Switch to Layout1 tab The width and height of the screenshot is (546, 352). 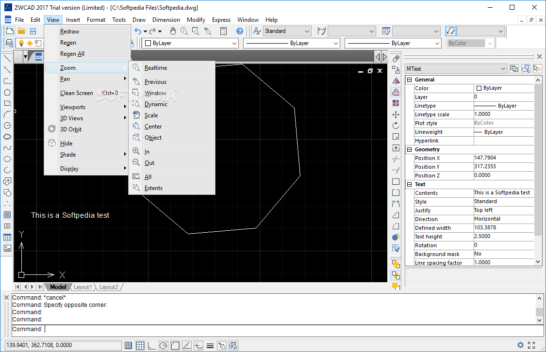click(83, 287)
